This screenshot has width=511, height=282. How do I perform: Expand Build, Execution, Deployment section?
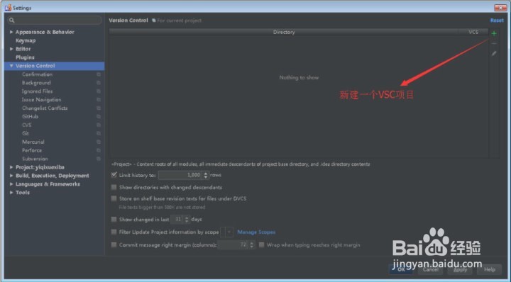point(11,176)
